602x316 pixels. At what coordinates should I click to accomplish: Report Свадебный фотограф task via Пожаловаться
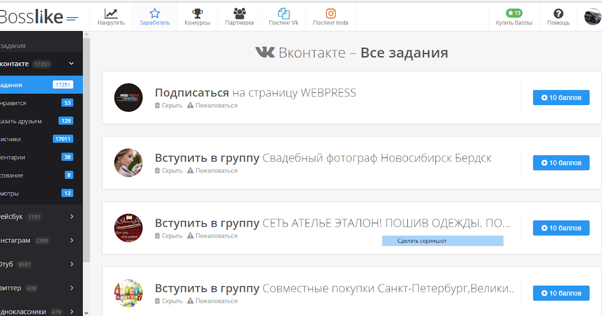212,171
